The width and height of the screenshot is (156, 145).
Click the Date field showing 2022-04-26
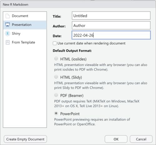click(x=111, y=35)
